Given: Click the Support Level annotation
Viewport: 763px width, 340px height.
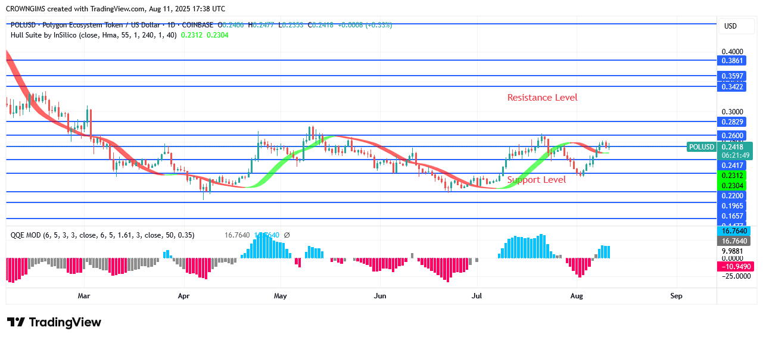Looking at the screenshot, I should tap(537, 179).
